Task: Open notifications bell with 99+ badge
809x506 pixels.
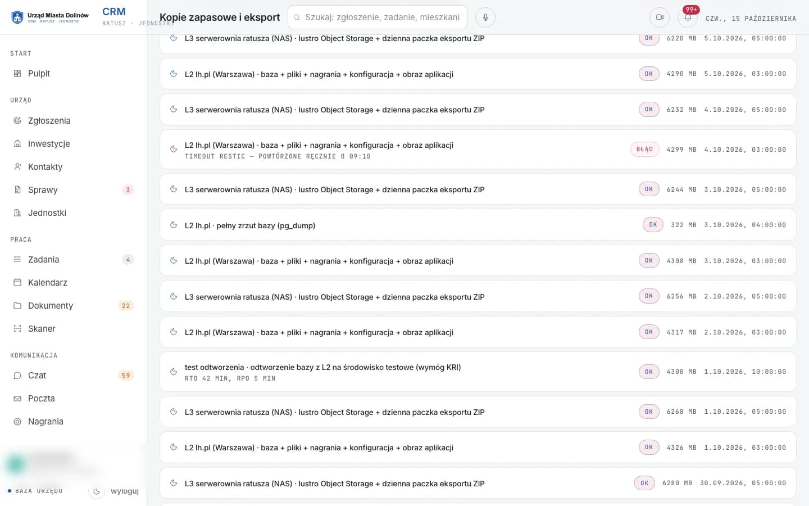Action: click(x=688, y=17)
